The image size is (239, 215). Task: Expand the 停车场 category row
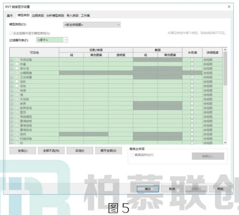(x=12, y=69)
